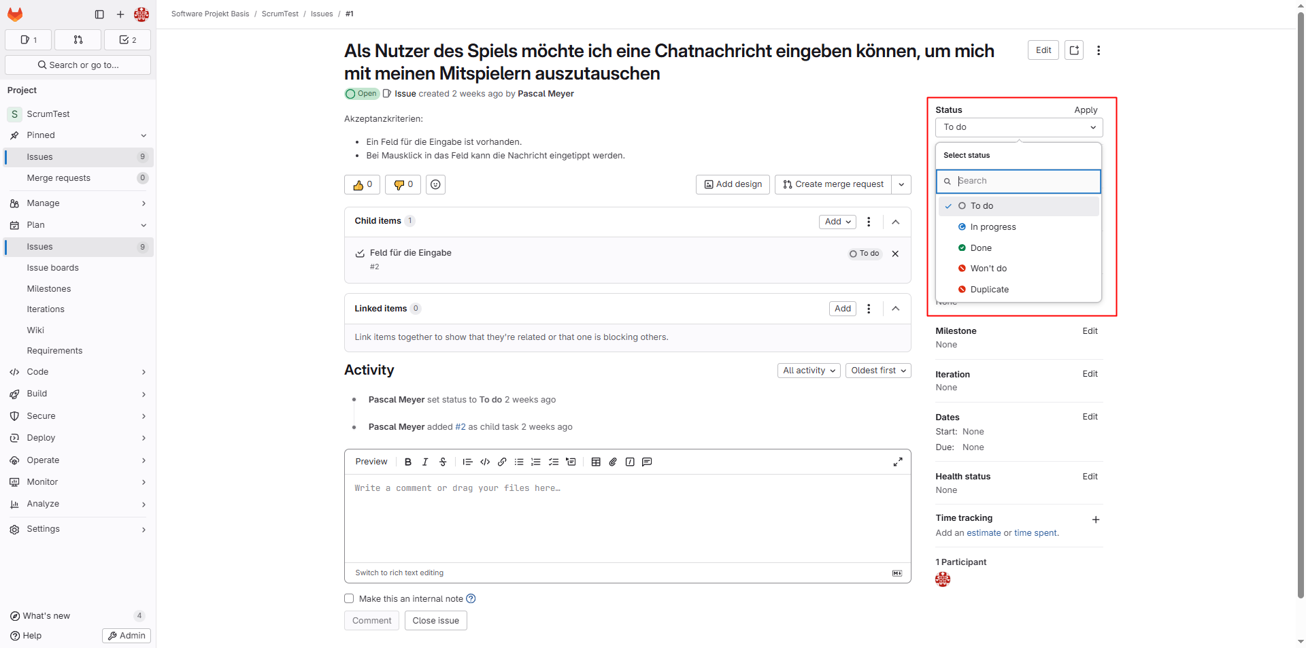Screen dimensions: 1306x648
Task: Open the Oldest first sort dropdown
Action: 877,371
